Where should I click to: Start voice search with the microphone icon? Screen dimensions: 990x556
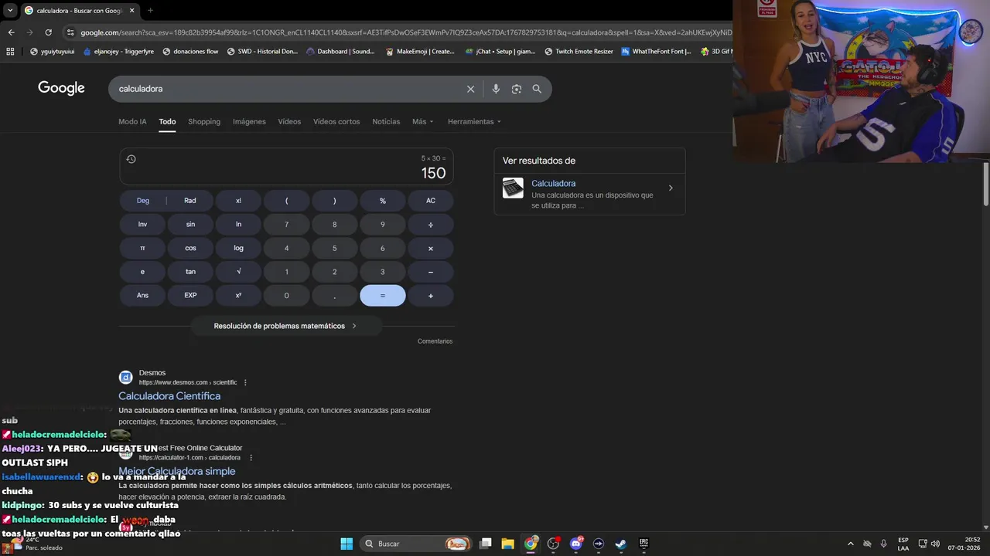click(496, 89)
